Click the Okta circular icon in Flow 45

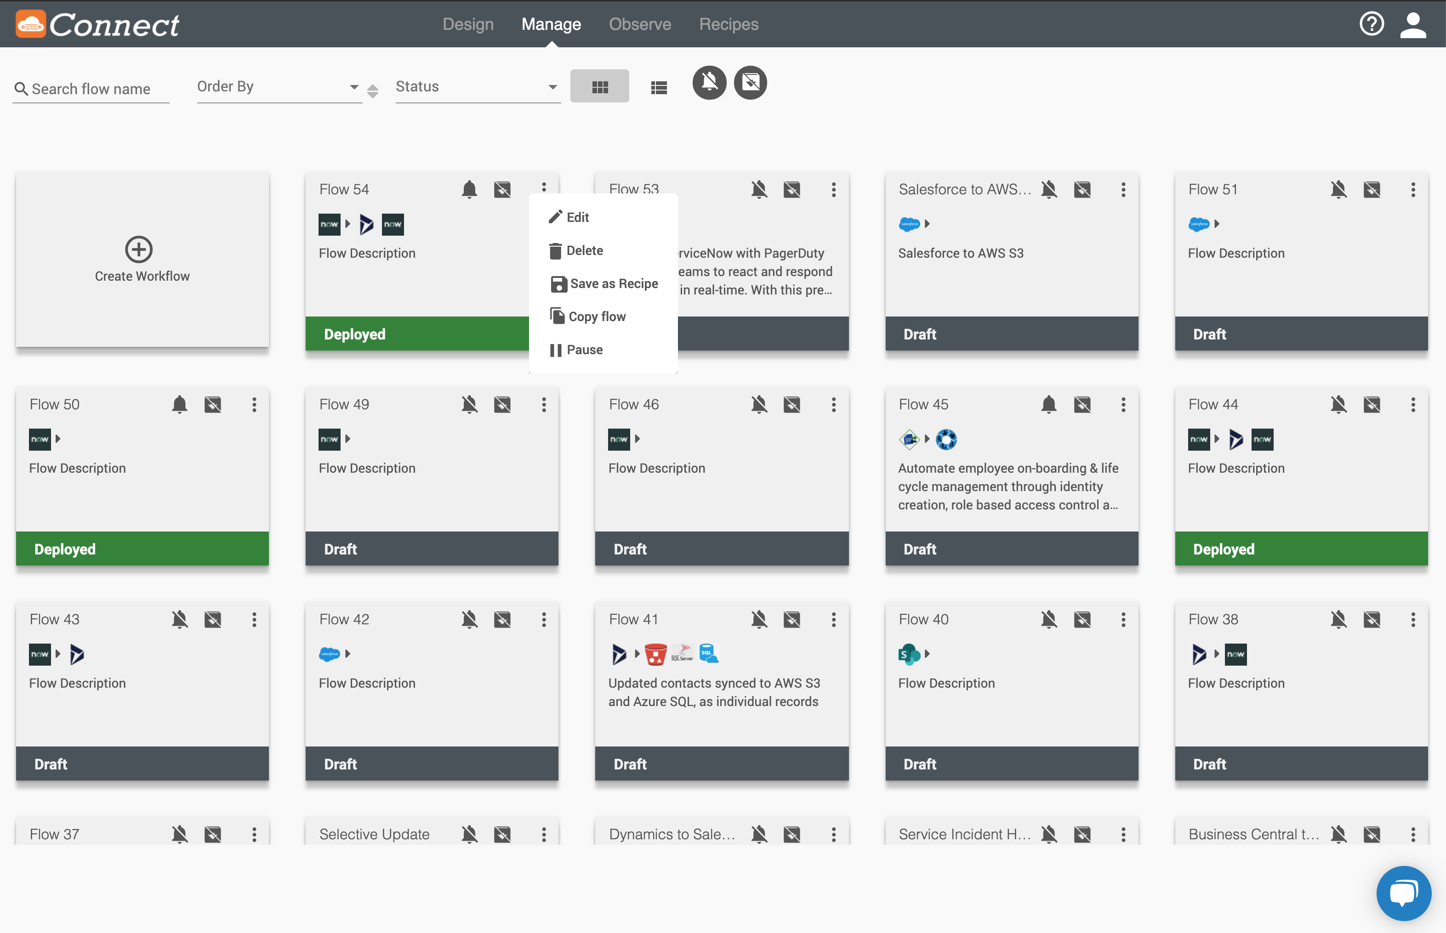tap(946, 439)
